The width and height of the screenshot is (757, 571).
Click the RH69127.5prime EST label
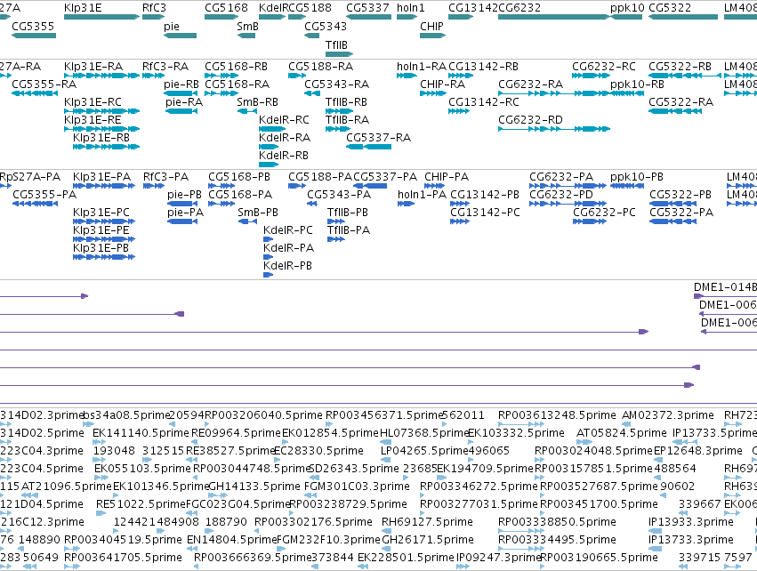click(427, 522)
